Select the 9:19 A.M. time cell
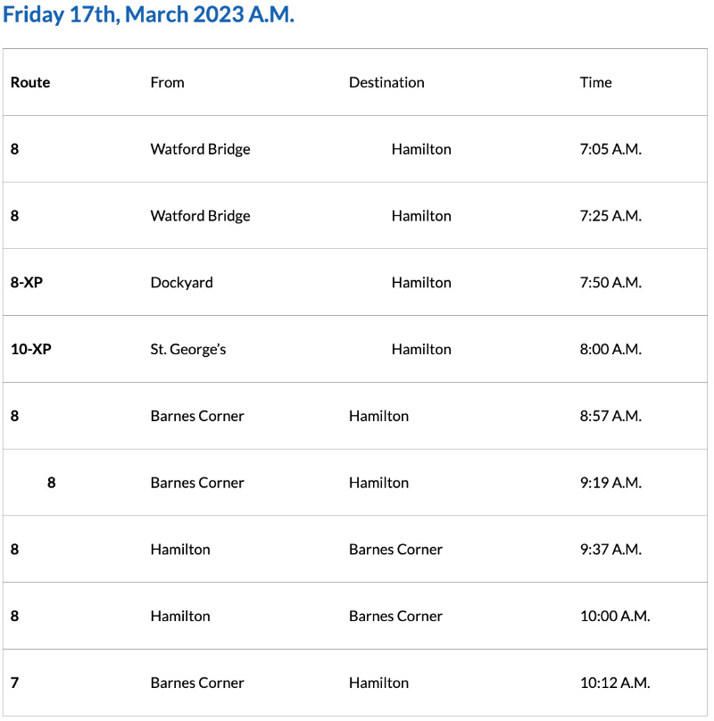The height and width of the screenshot is (721, 714). [610, 483]
